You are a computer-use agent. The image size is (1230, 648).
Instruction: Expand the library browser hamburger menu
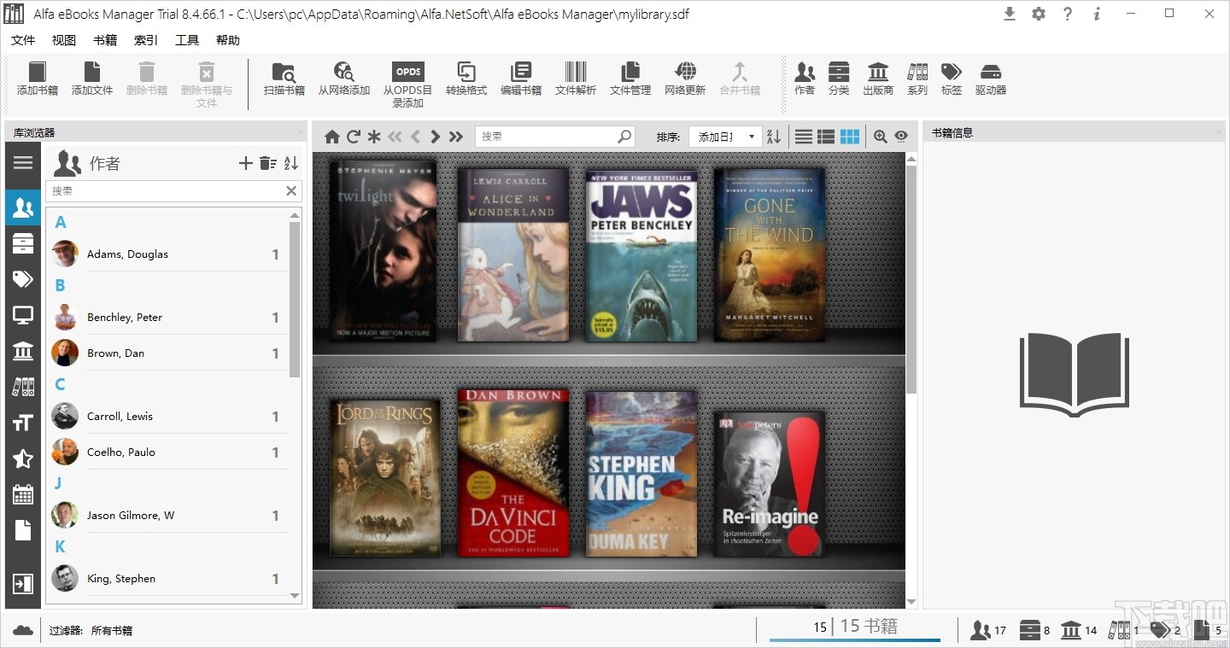(x=22, y=163)
